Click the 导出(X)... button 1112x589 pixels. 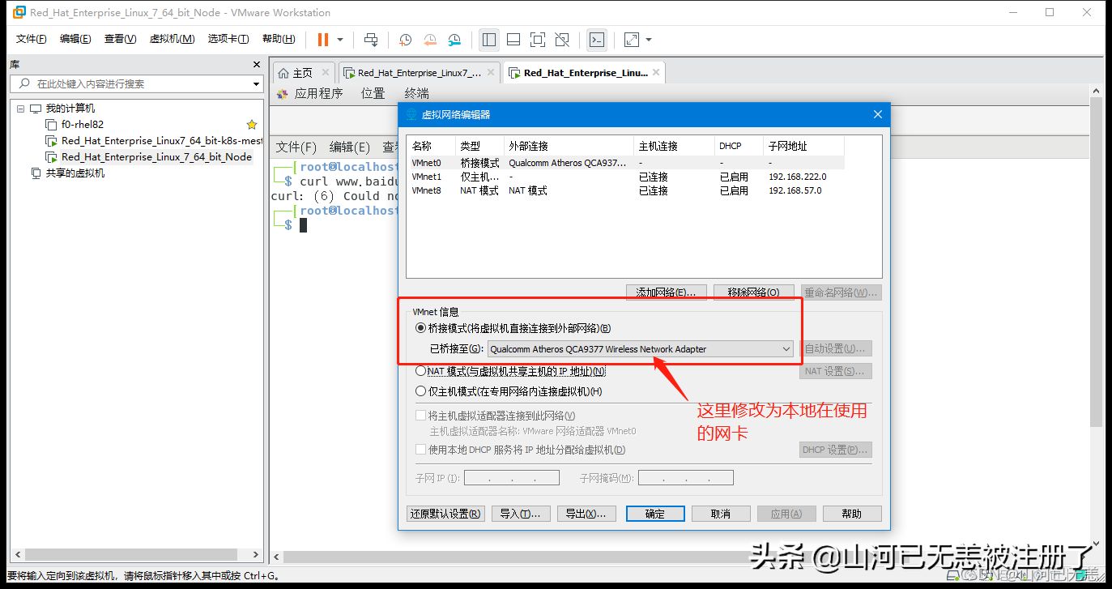tap(586, 514)
